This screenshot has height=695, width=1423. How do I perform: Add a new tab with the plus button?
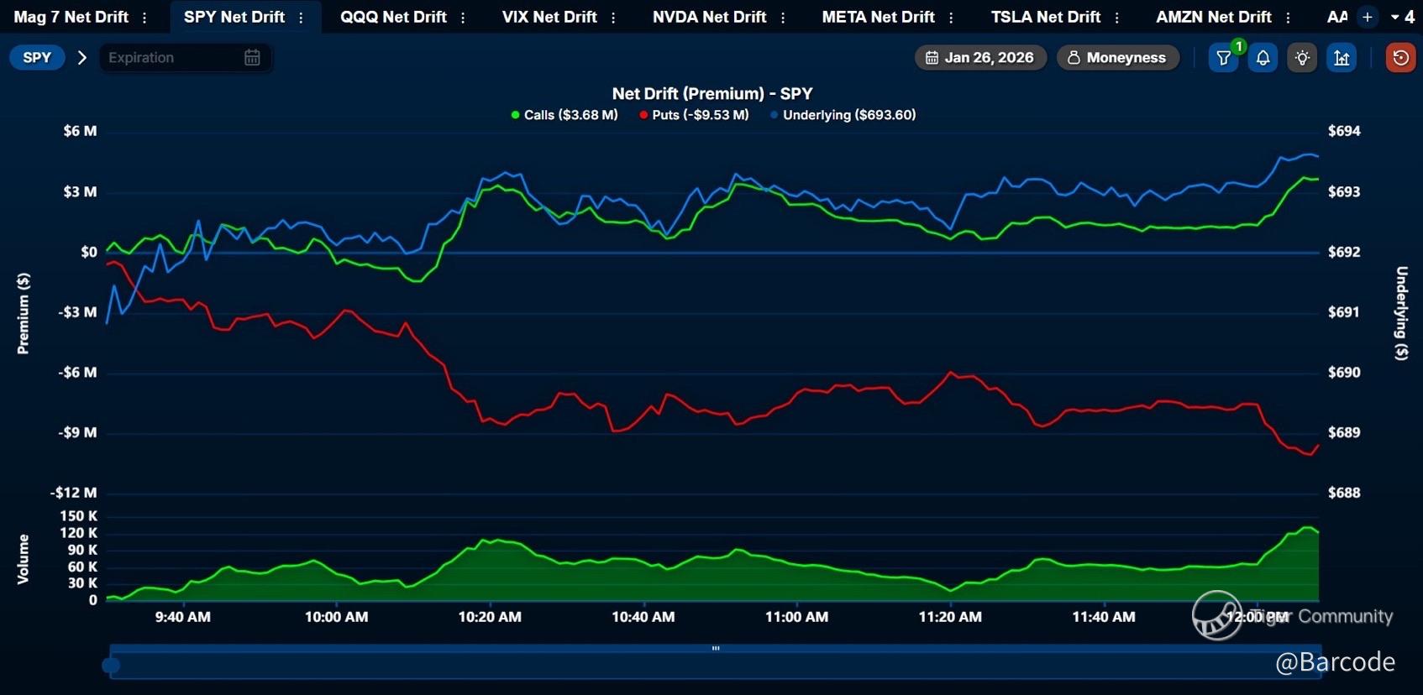coord(1368,17)
